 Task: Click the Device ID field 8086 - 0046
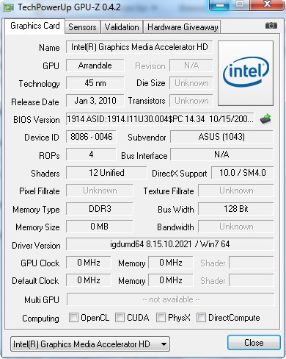click(x=91, y=137)
